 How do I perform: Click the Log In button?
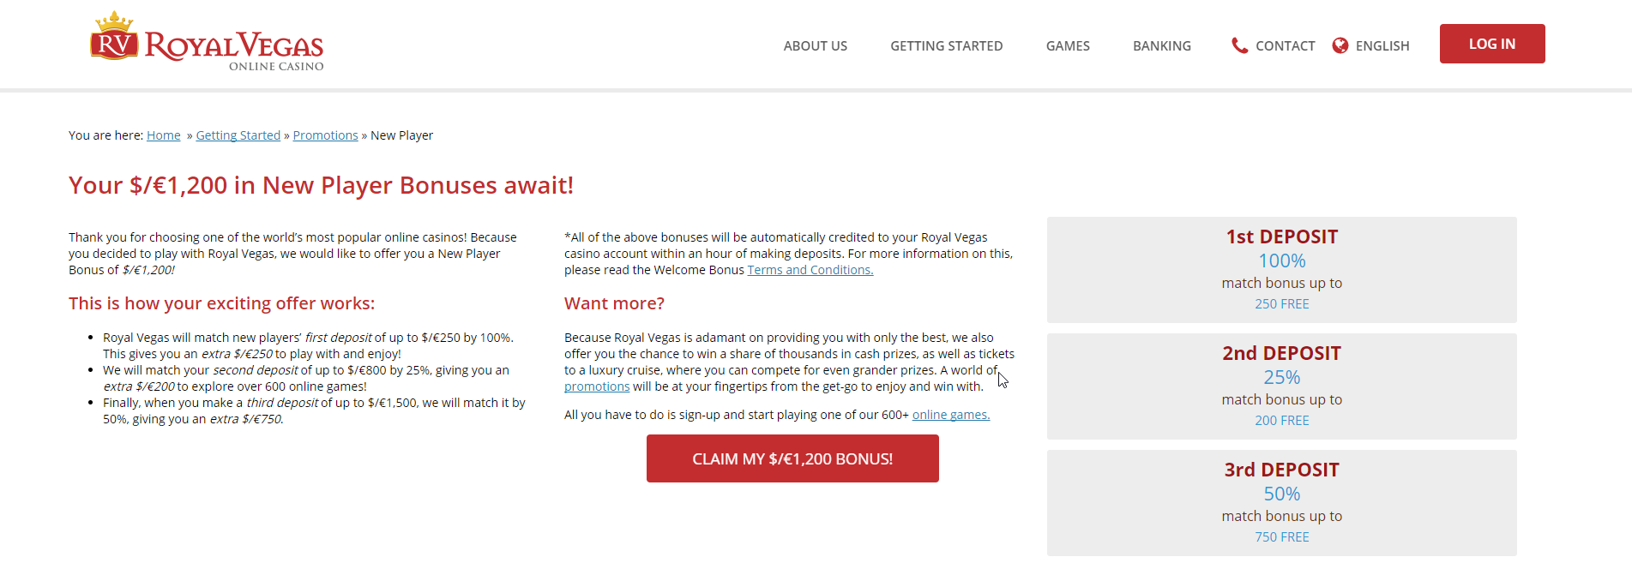coord(1492,44)
